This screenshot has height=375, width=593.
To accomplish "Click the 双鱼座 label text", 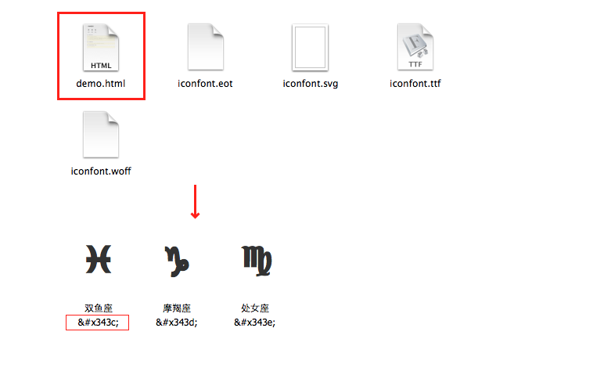I will pyautogui.click(x=99, y=308).
